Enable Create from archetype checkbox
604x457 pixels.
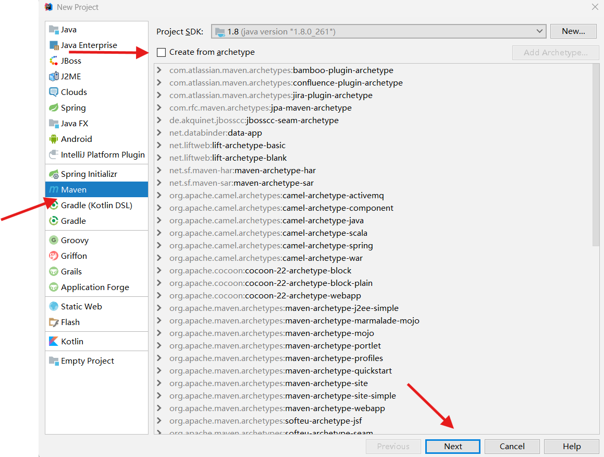tap(162, 53)
